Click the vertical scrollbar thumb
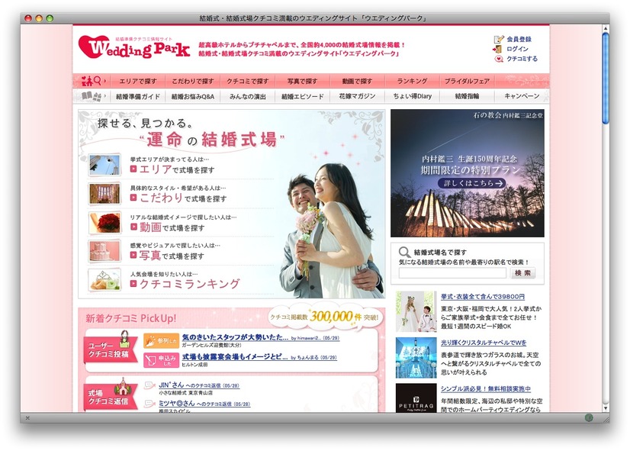This screenshot has width=630, height=451. [606, 79]
